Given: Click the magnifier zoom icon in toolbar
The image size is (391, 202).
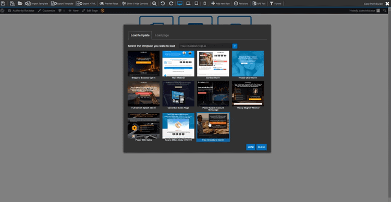Looking at the screenshot, I should tap(154, 4).
